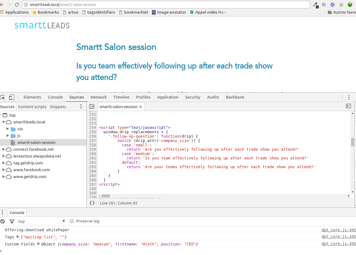
Task: Switch to the Elements panel tab
Action: [x=32, y=97]
